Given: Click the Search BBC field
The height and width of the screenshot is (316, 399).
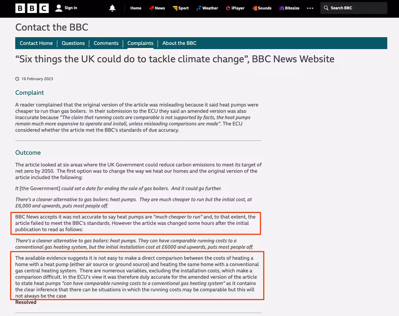Looking at the screenshot, I should click(354, 8).
